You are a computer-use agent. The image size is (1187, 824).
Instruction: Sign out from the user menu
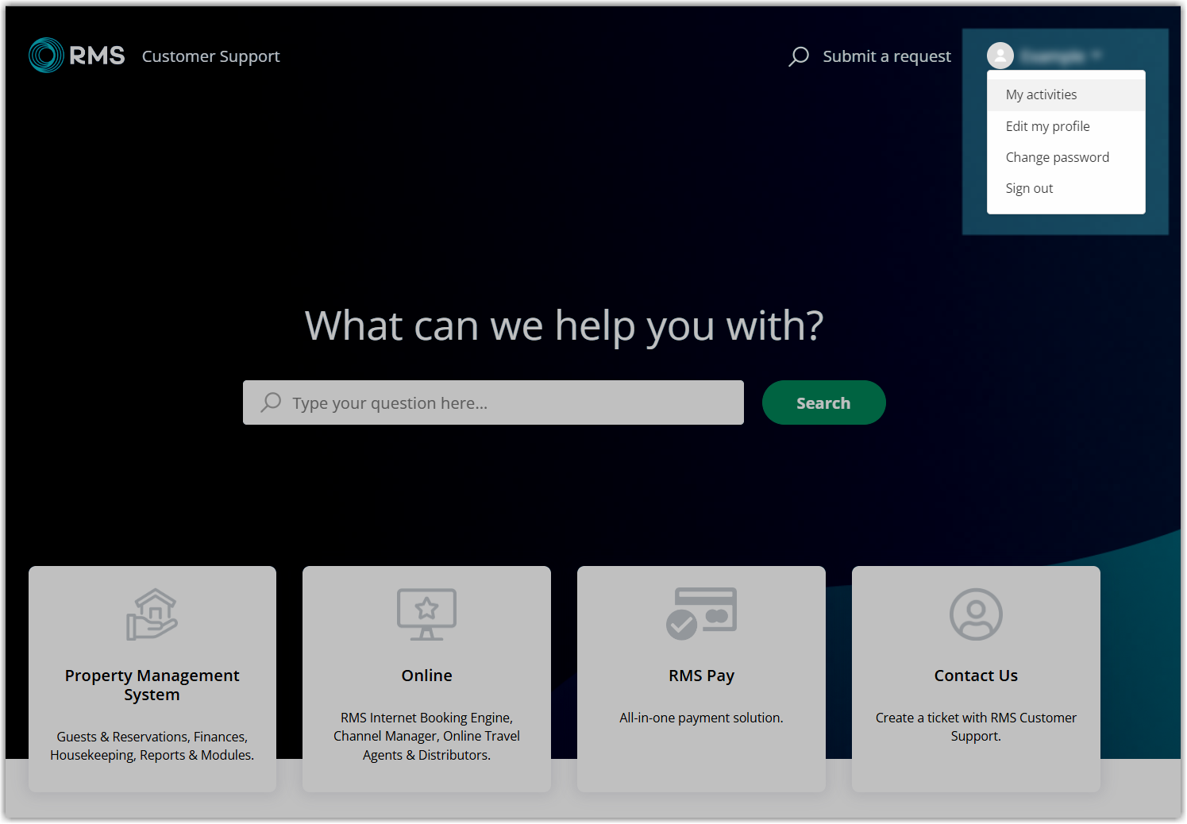coord(1066,188)
